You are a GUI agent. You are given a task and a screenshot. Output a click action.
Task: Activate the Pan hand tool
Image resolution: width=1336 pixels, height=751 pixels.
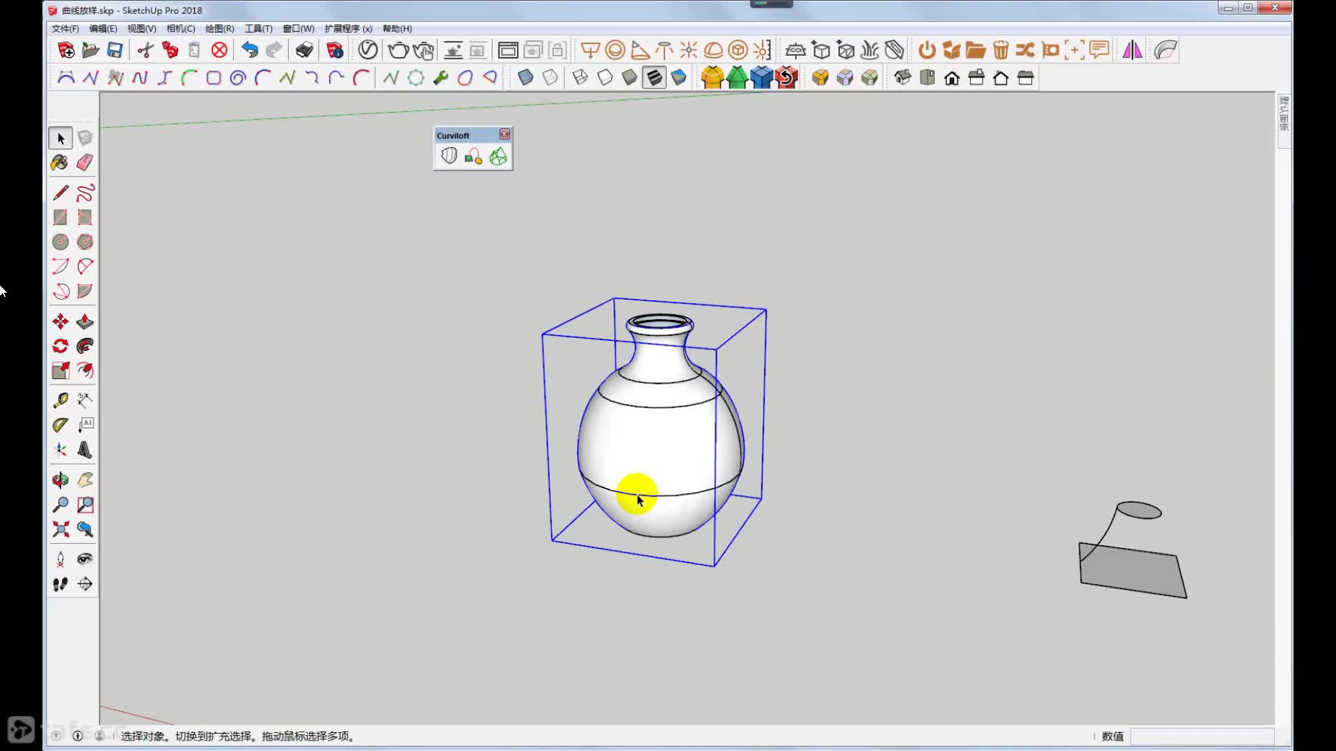(x=85, y=480)
